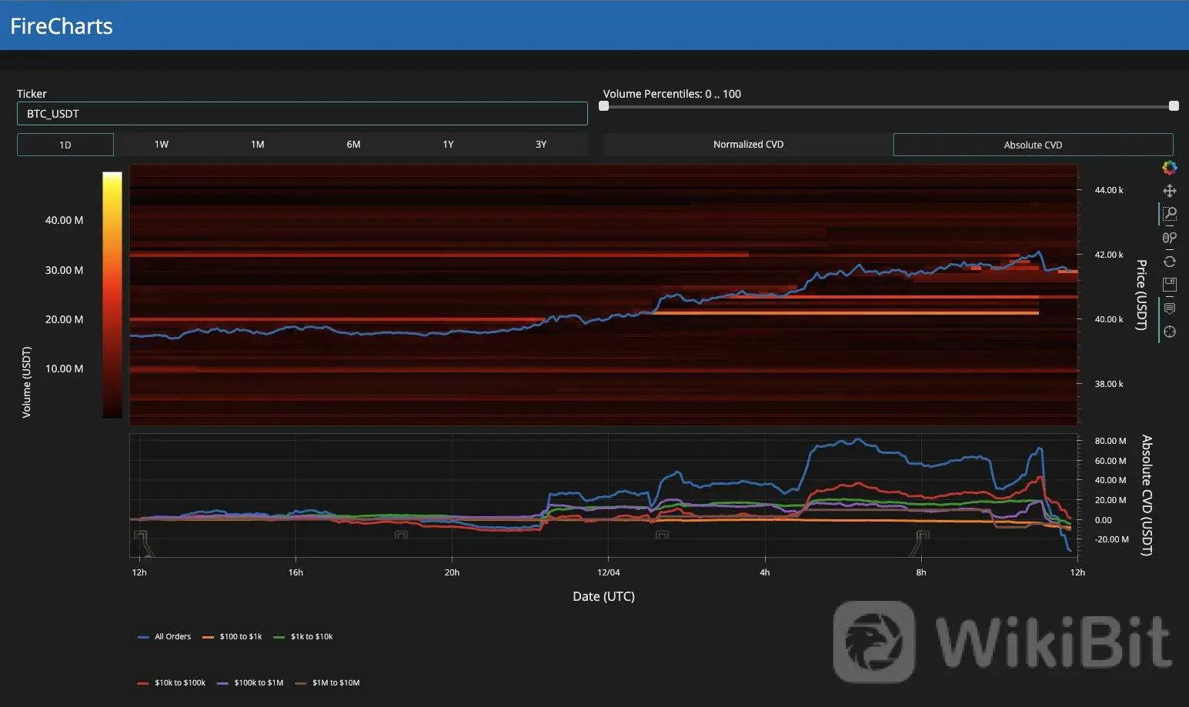Viewport: 1189px width, 707px height.
Task: Activate the Box Zoom tool
Action: 1169,214
